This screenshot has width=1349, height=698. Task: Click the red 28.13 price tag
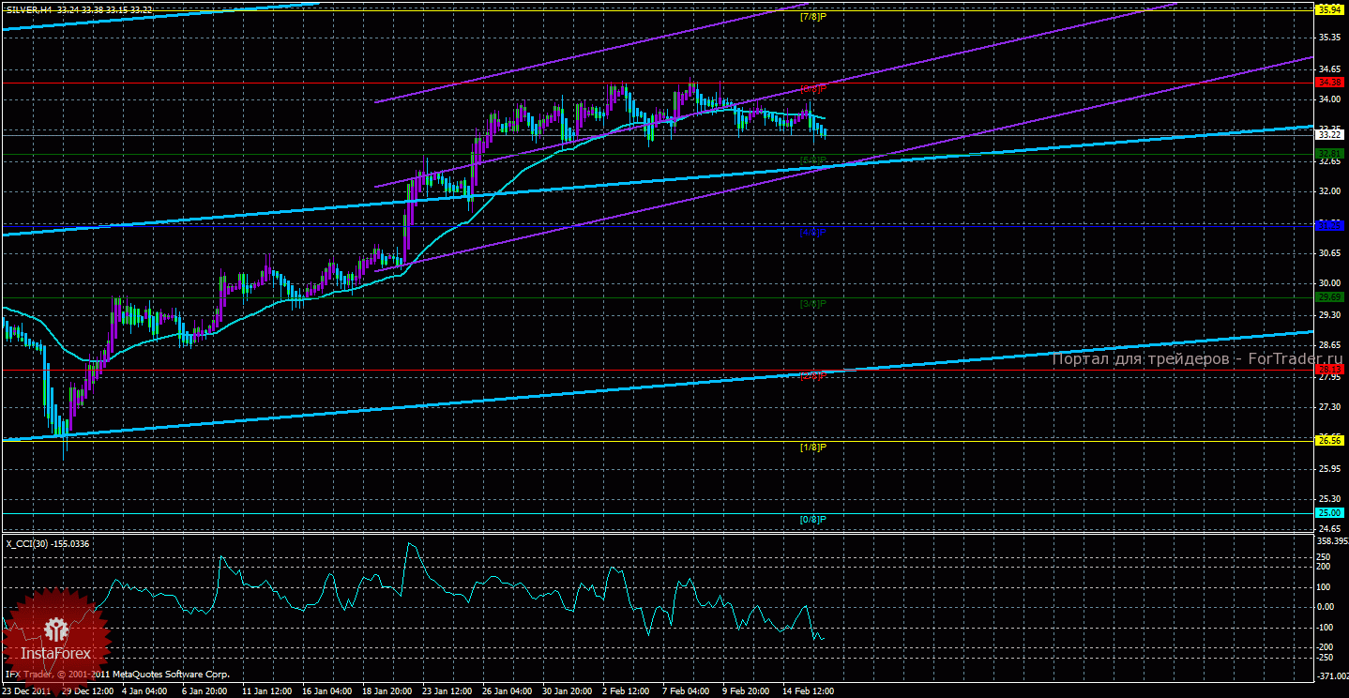tap(1327, 370)
